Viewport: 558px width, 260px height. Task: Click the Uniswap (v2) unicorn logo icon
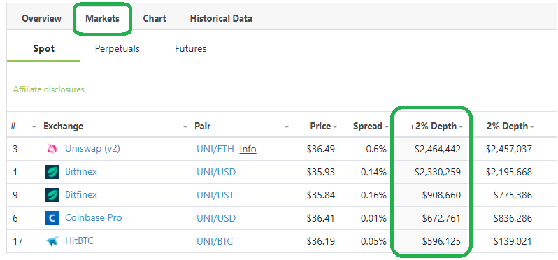pos(52,149)
